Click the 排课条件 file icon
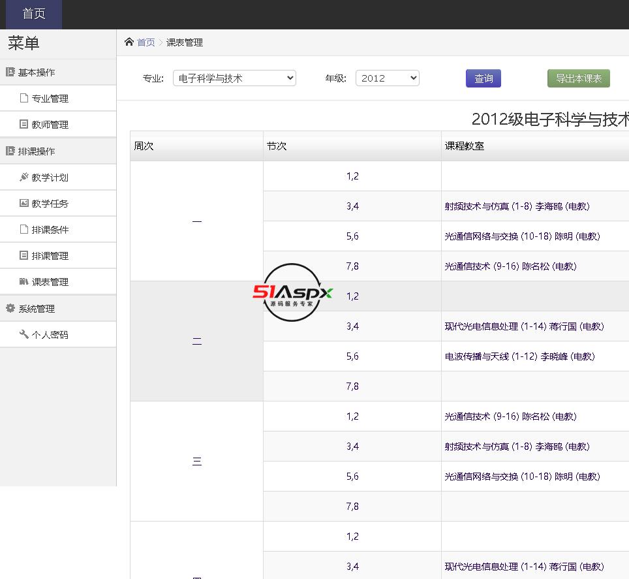 coord(24,230)
